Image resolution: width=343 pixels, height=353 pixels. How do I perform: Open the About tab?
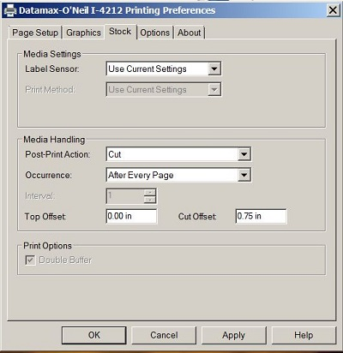coord(190,33)
